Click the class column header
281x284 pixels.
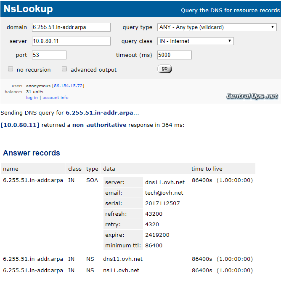click(x=75, y=169)
